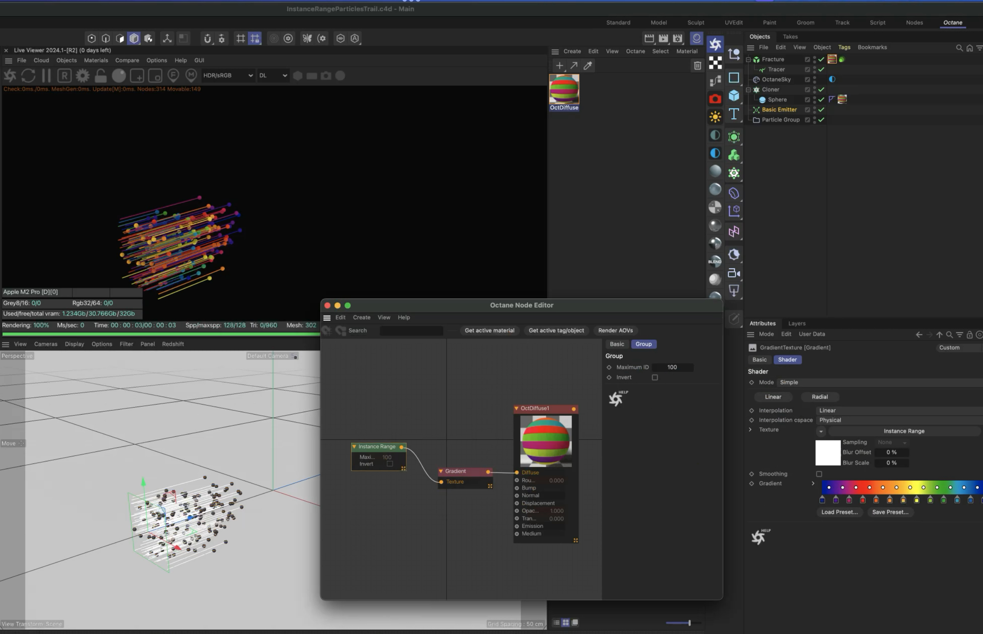Click the sun daylight icon in Octane palette
The height and width of the screenshot is (634, 983).
pos(715,117)
